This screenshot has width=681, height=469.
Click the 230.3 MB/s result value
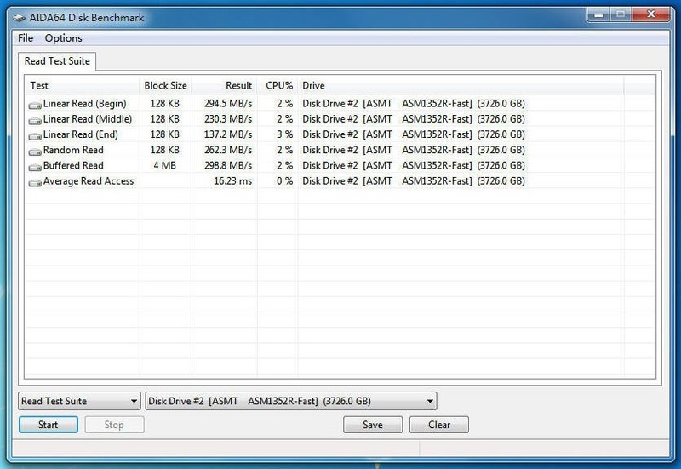pyautogui.click(x=228, y=119)
